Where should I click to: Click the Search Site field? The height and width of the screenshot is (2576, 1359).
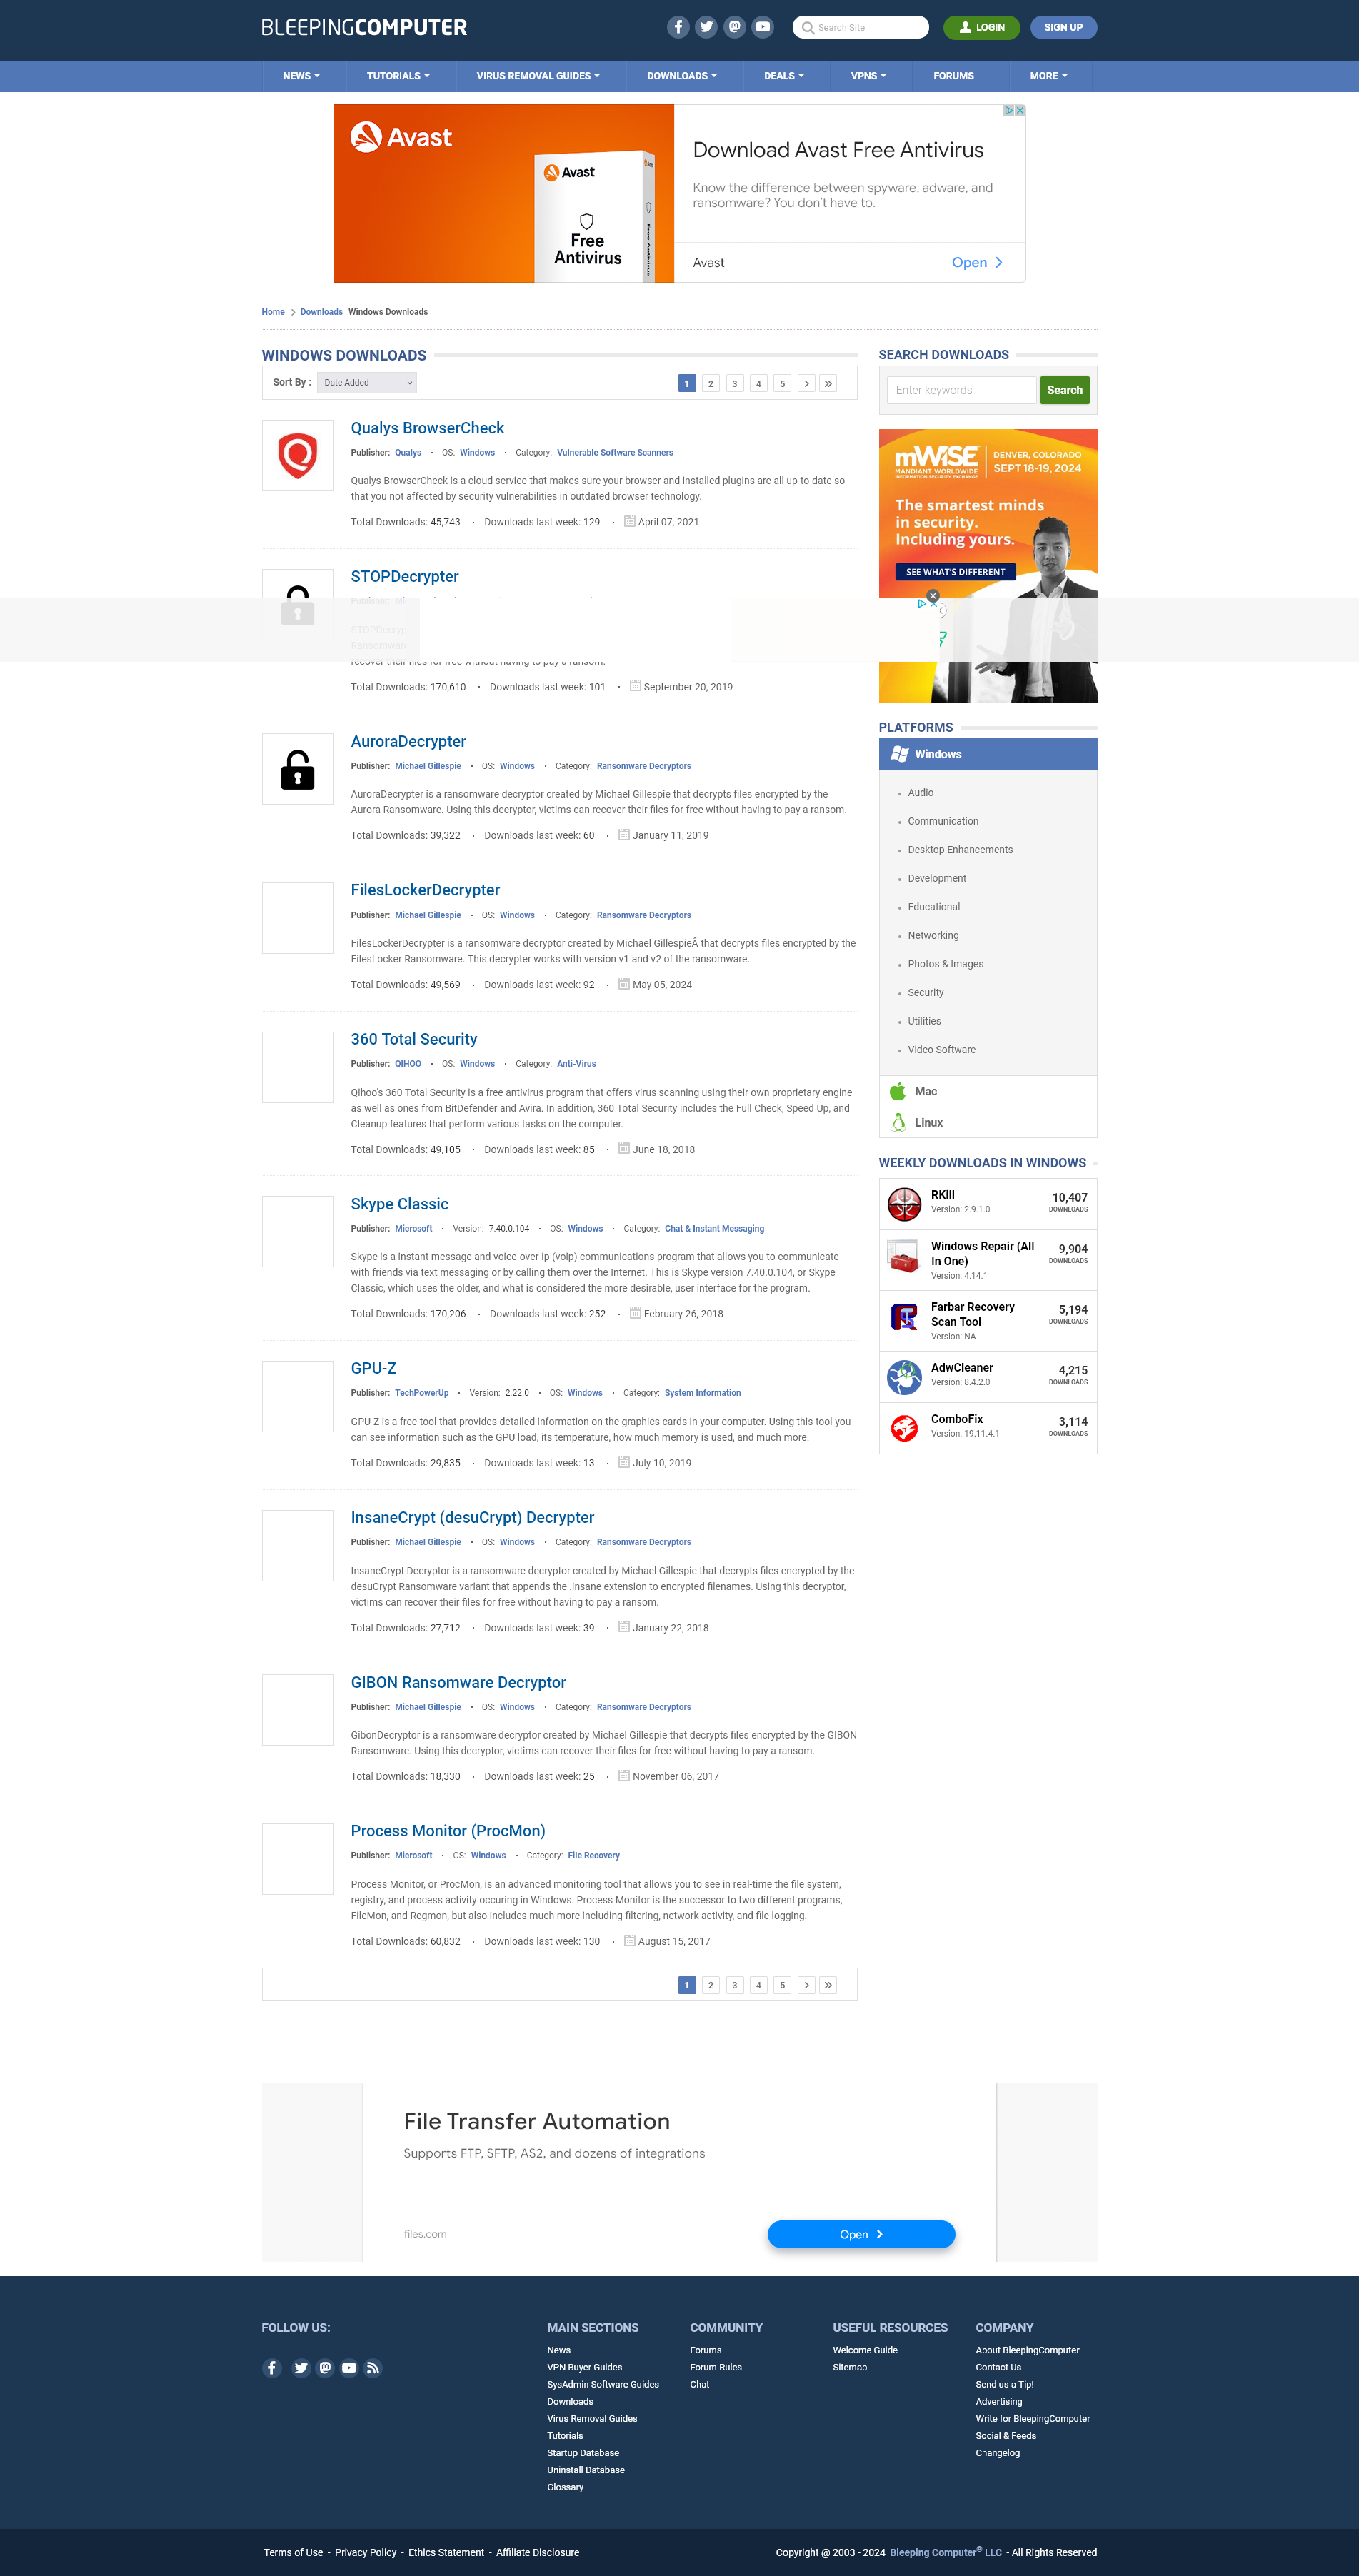click(x=861, y=27)
